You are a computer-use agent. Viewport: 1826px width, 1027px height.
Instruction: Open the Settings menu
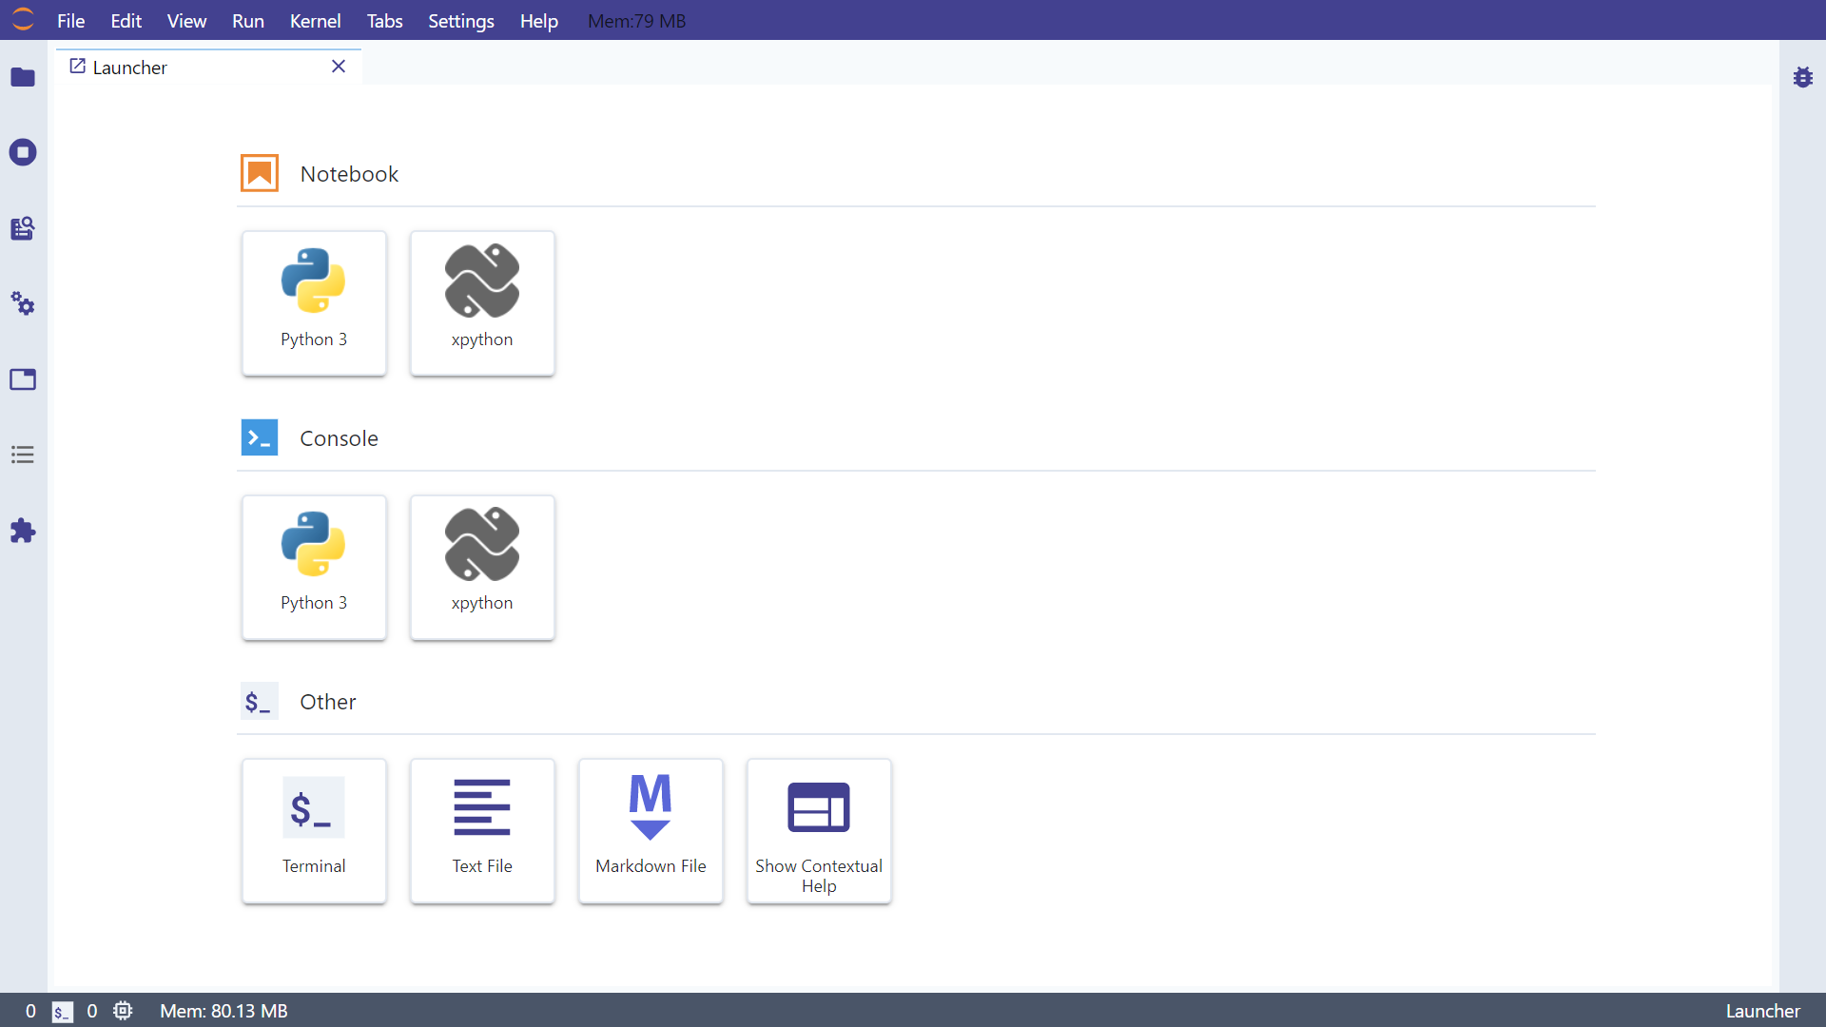point(460,20)
